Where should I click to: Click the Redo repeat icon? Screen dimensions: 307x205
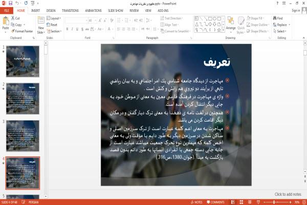[26, 3]
